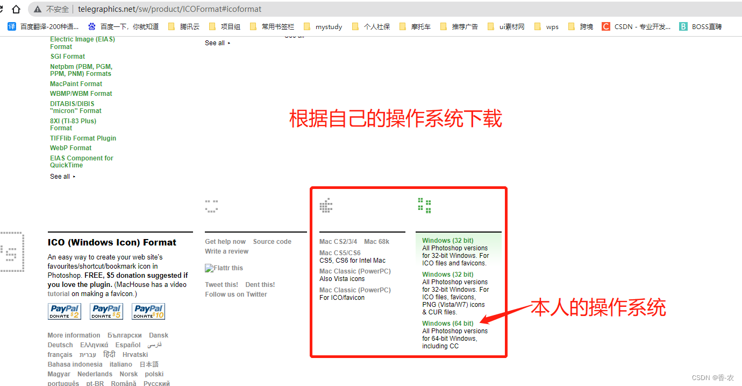Expand the top See all list
Viewport: 742px width, 386px height.
pyautogui.click(x=214, y=43)
